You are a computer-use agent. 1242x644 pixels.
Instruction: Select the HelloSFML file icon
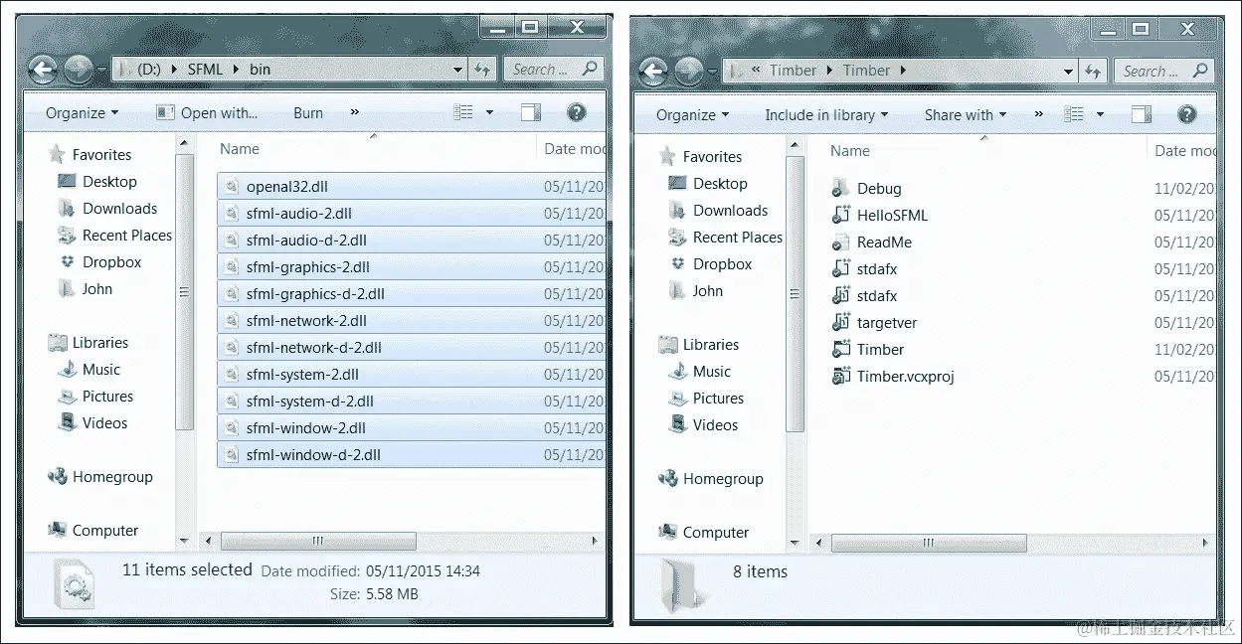point(841,216)
